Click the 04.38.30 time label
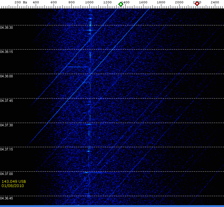Viewport: 224px width, 207px height. click(x=6, y=27)
